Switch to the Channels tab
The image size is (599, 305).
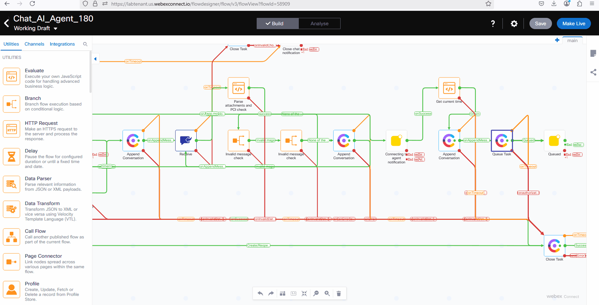(x=34, y=44)
